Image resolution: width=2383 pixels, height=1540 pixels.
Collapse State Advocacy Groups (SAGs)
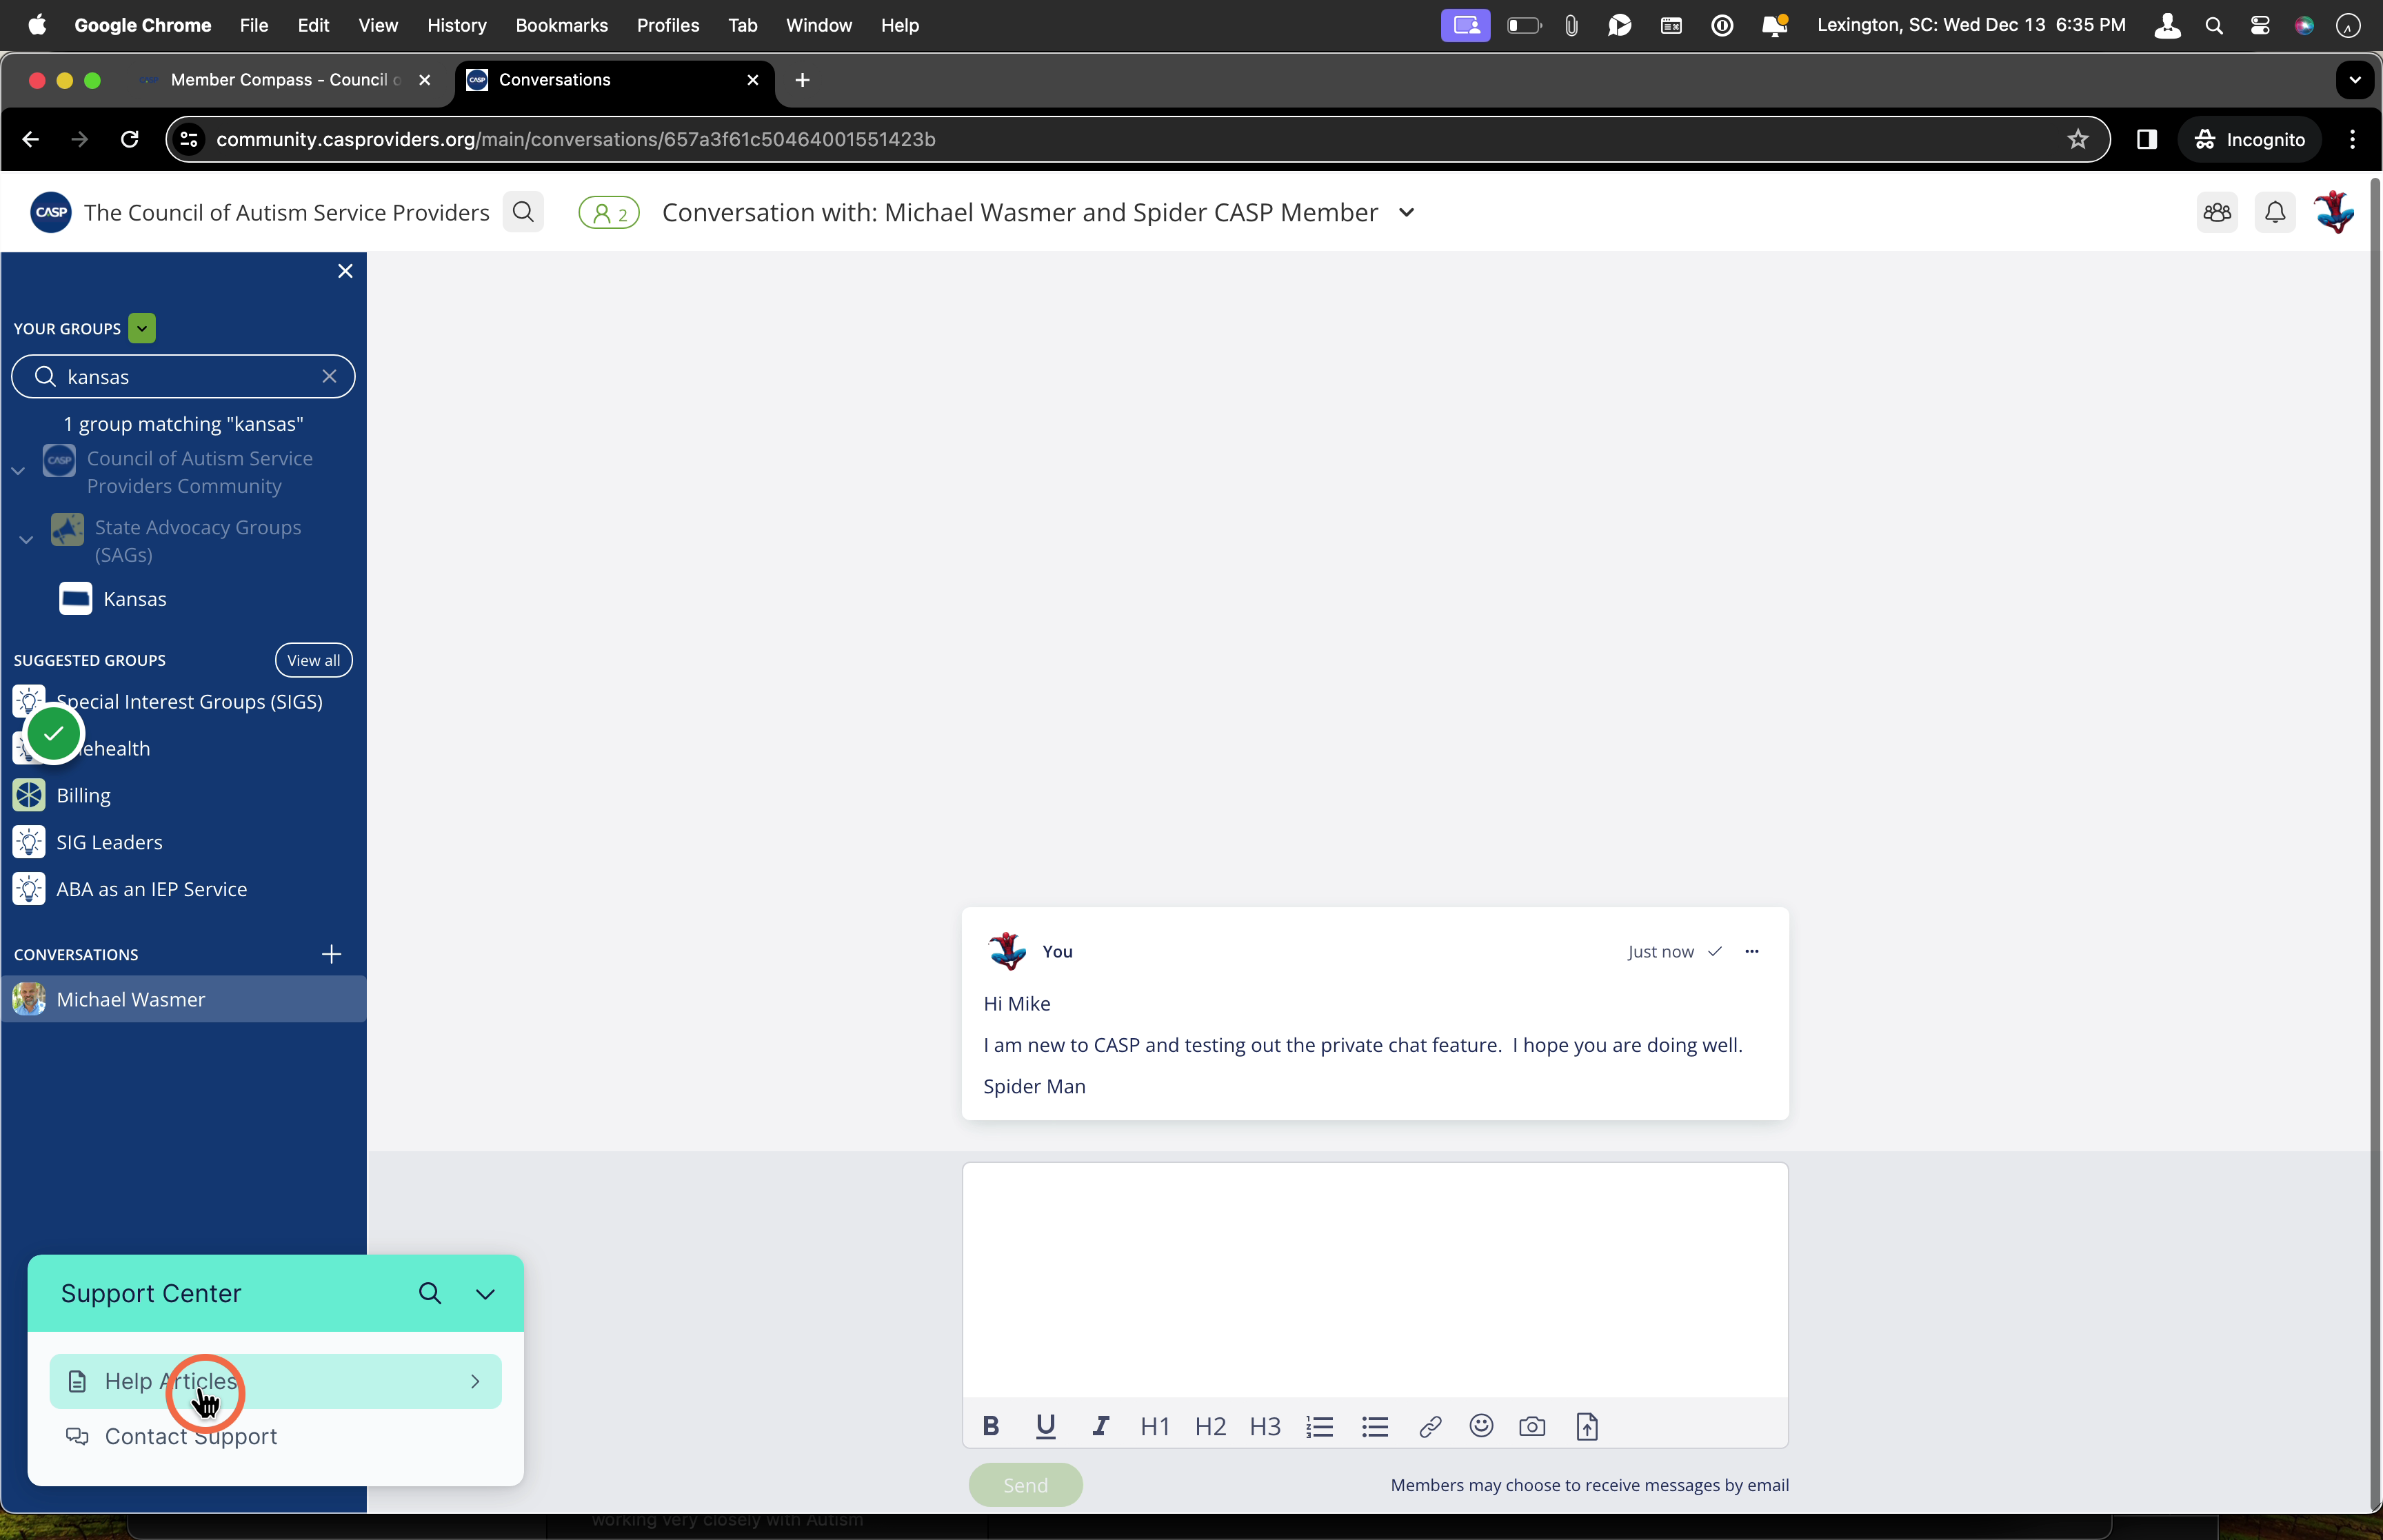26,540
